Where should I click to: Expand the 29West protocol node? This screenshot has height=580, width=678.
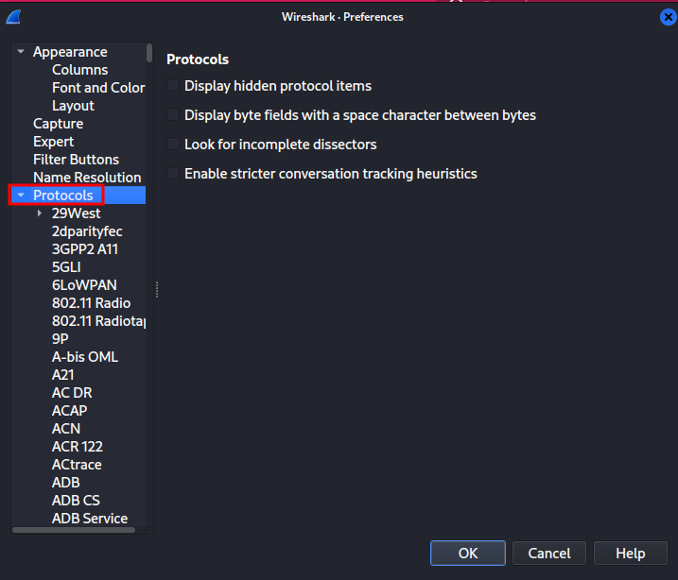click(40, 213)
